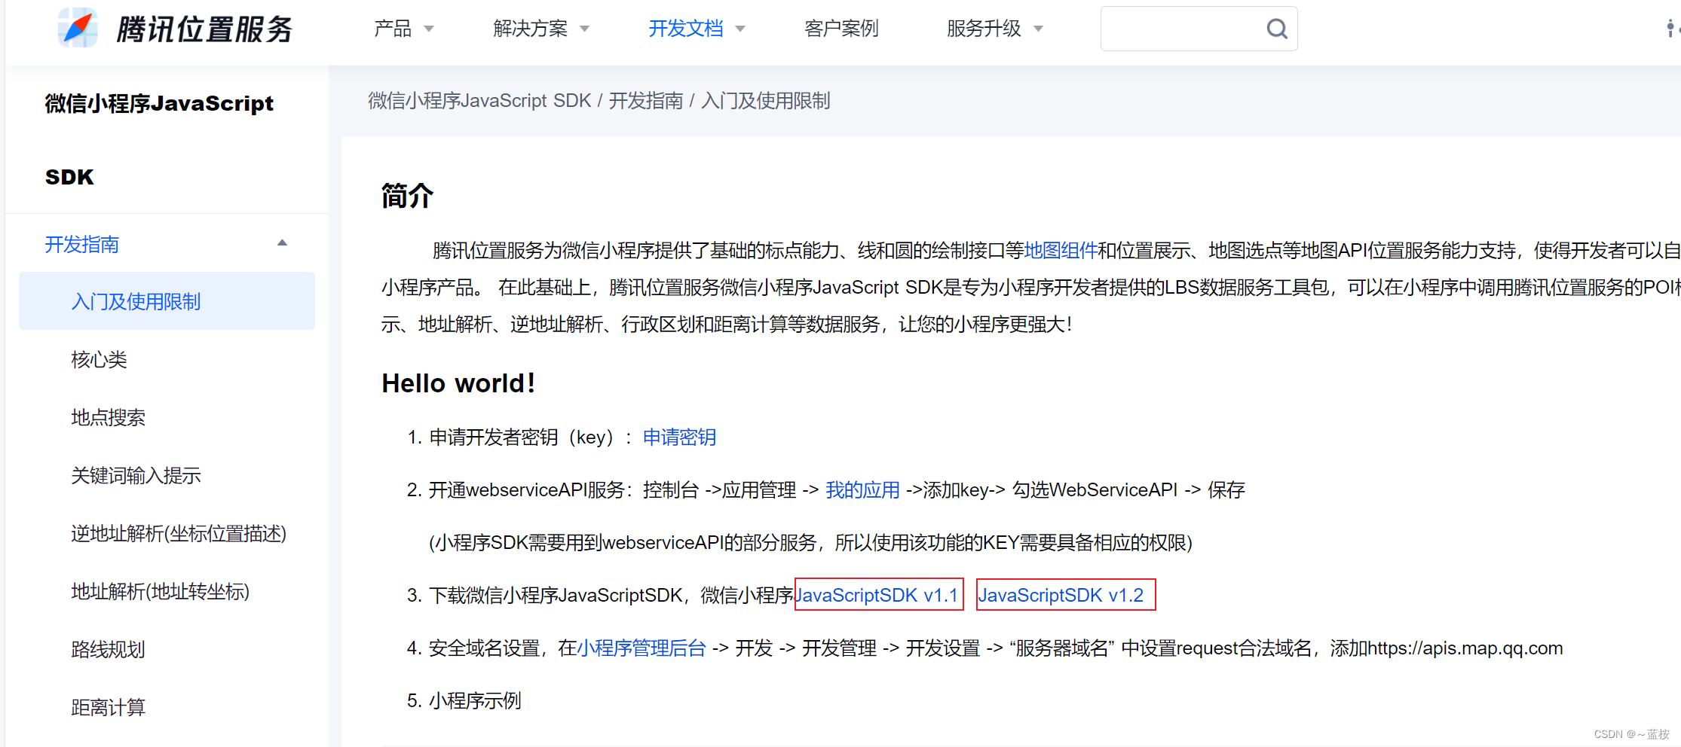Open 逆地址解析(坐标位置描述) in the sidebar
The width and height of the screenshot is (1681, 747).
pos(179,533)
